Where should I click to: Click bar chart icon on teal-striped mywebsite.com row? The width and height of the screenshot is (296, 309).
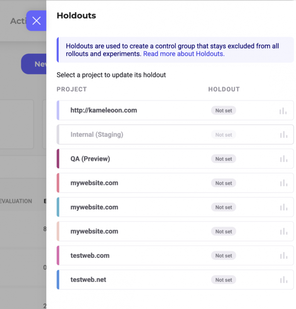pos(283,207)
